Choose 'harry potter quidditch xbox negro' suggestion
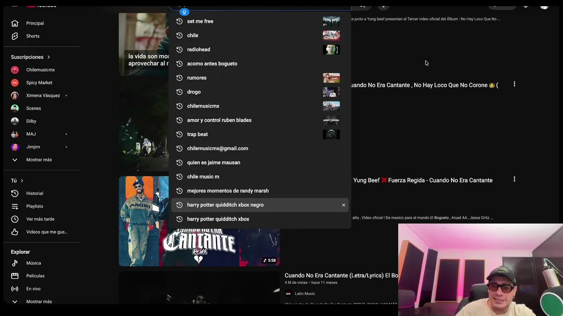 (260, 205)
